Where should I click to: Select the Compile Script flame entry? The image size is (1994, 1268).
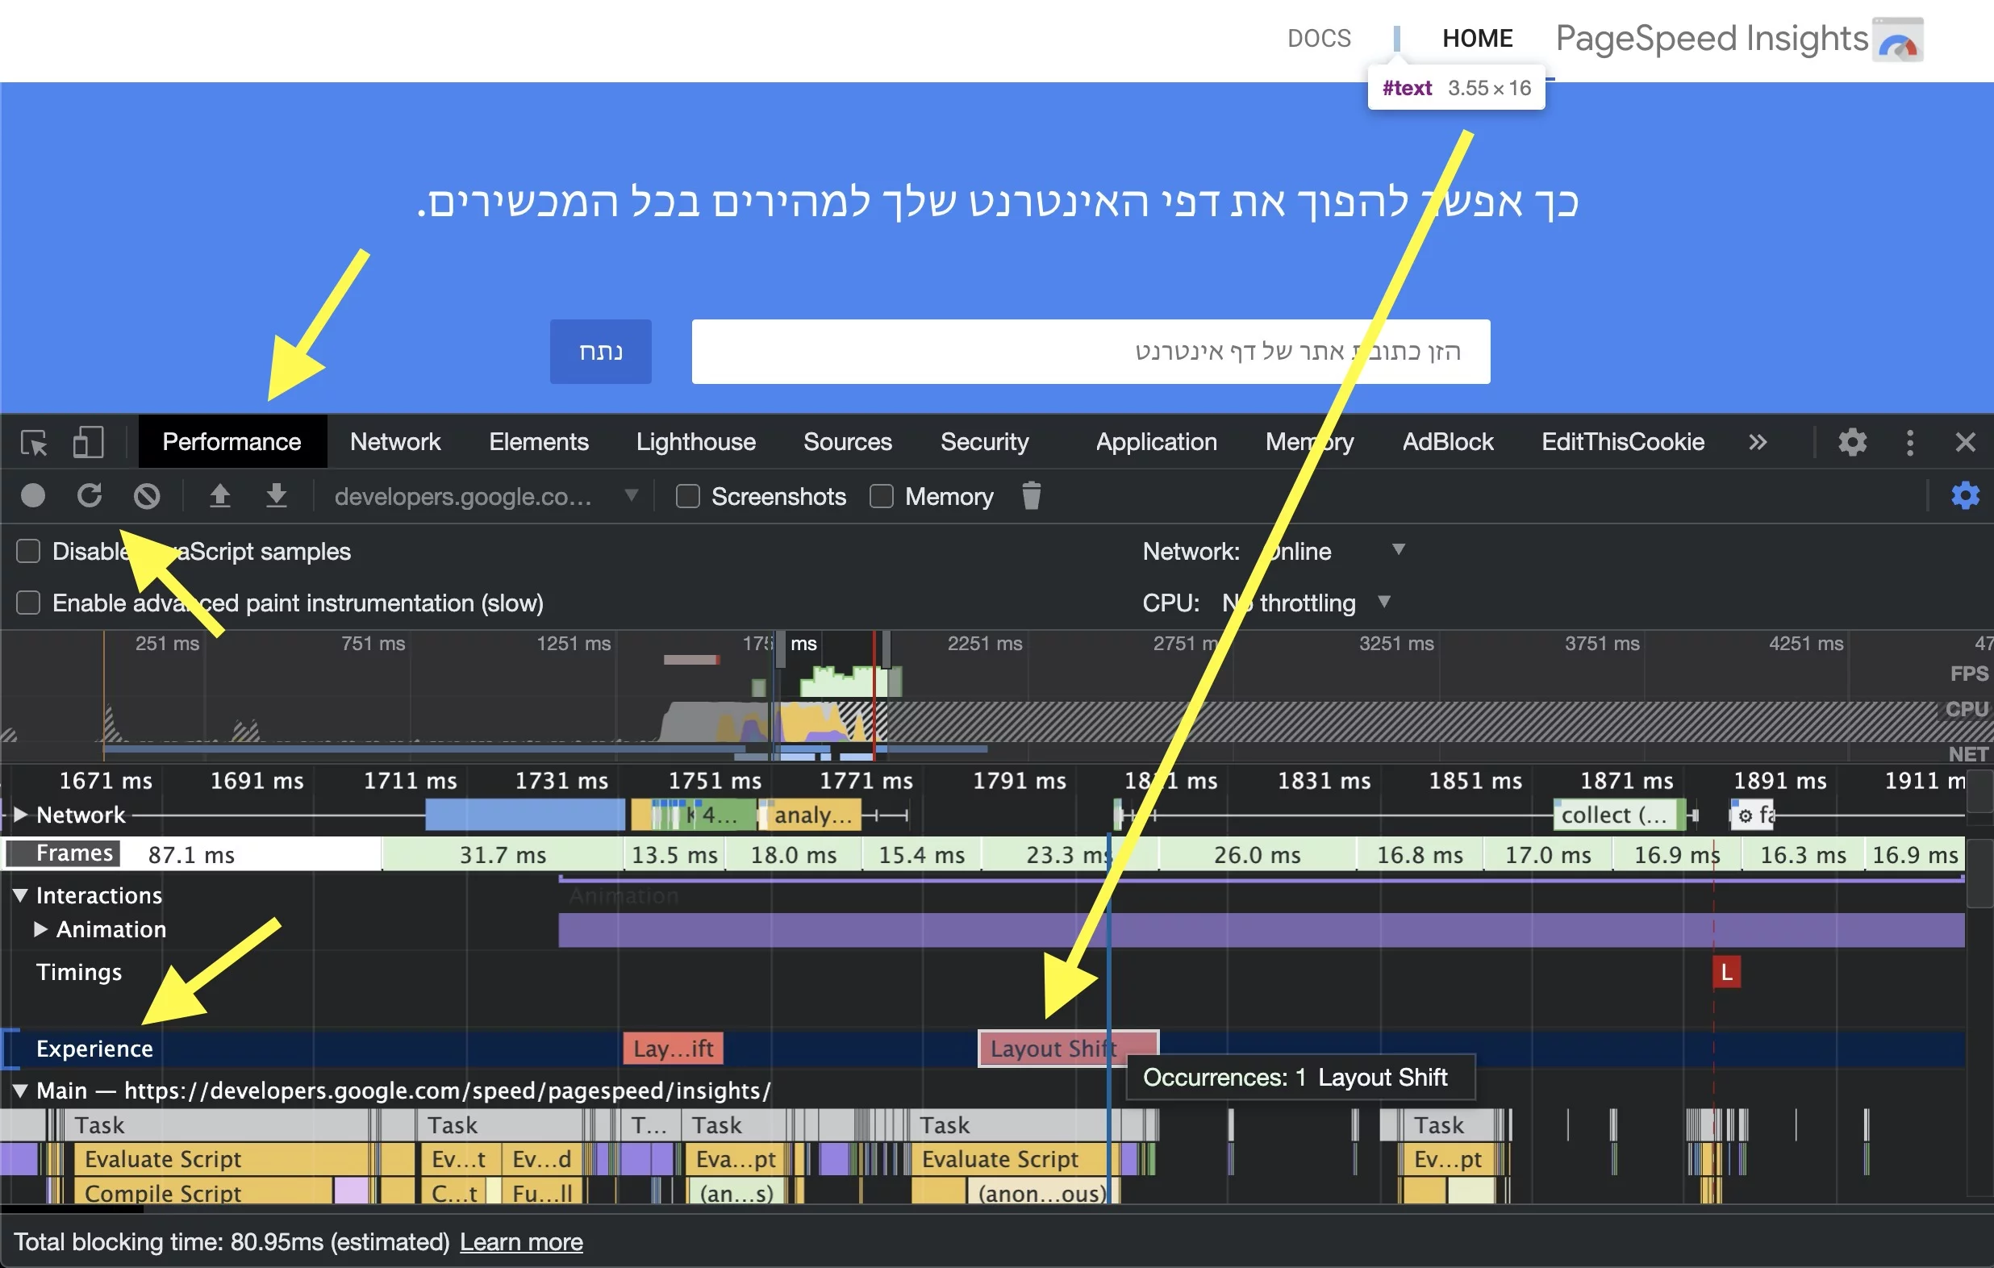coord(205,1193)
